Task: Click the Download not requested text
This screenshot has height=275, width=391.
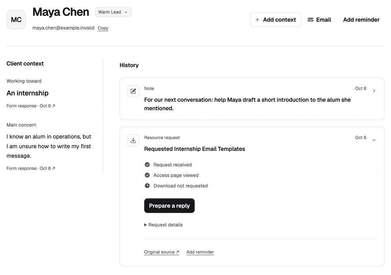Action: pos(181,186)
